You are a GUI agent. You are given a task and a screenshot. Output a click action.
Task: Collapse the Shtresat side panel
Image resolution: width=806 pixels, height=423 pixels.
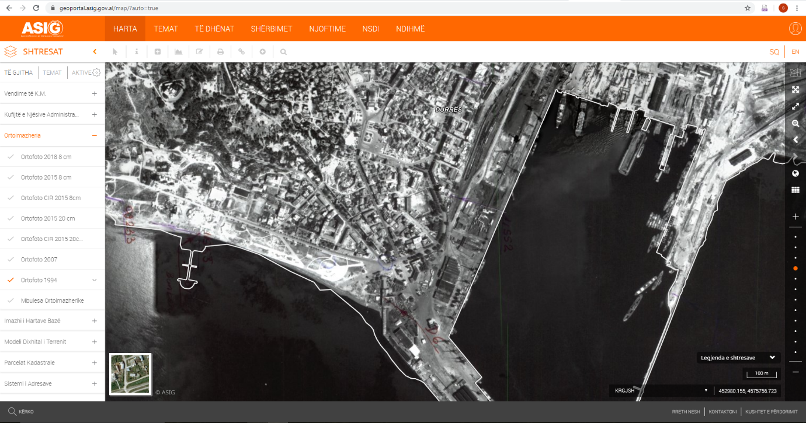coord(95,51)
